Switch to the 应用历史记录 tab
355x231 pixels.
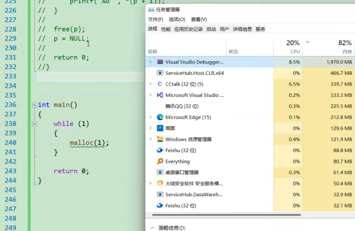(188, 29)
